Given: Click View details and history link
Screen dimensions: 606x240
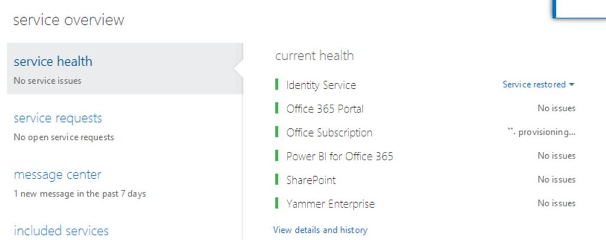Looking at the screenshot, I should click(320, 230).
